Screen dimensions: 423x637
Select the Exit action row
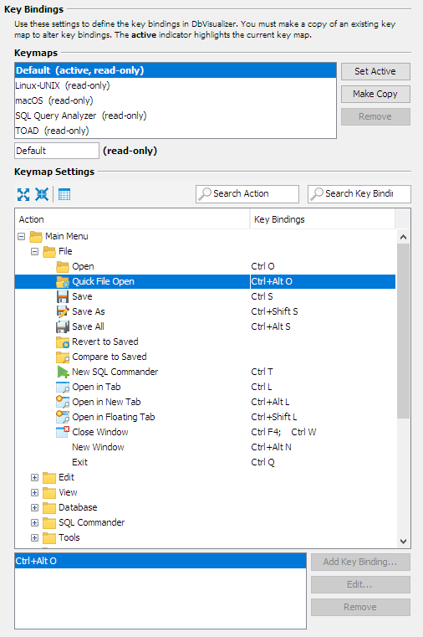(205, 462)
